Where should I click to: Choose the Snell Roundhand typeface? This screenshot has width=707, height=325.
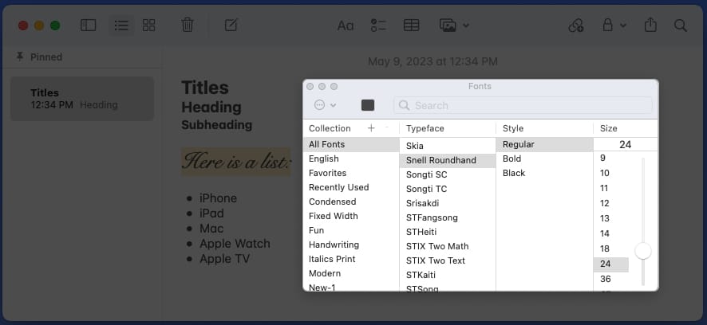[448, 160]
